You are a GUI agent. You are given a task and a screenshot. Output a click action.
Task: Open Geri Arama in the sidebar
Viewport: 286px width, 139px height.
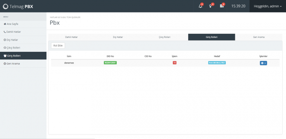[x=23, y=63]
